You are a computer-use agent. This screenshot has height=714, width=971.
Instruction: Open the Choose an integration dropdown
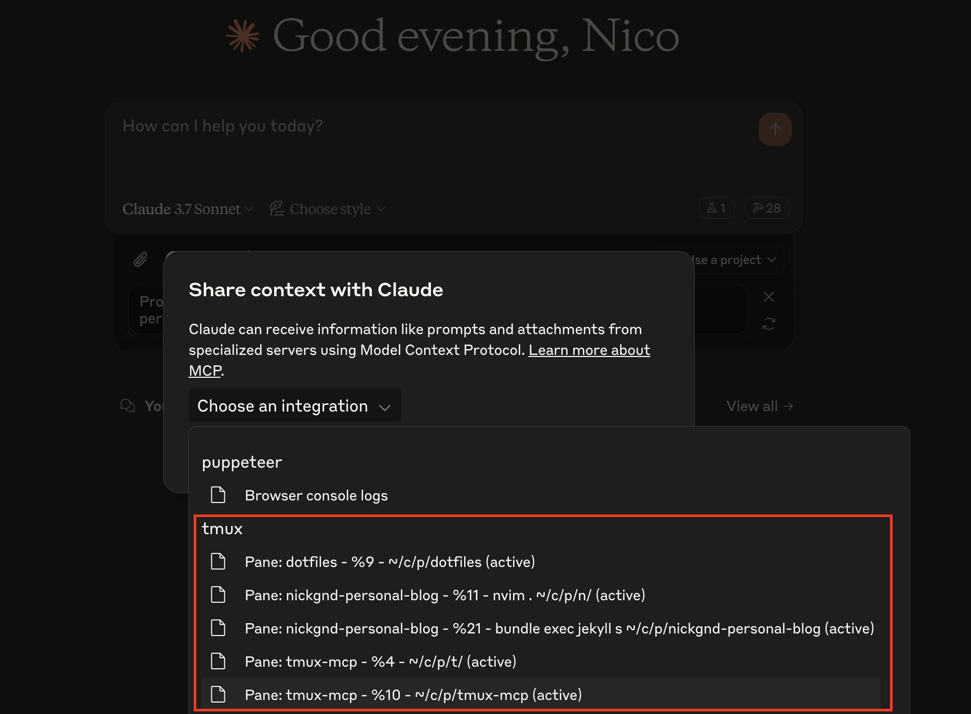click(x=294, y=406)
